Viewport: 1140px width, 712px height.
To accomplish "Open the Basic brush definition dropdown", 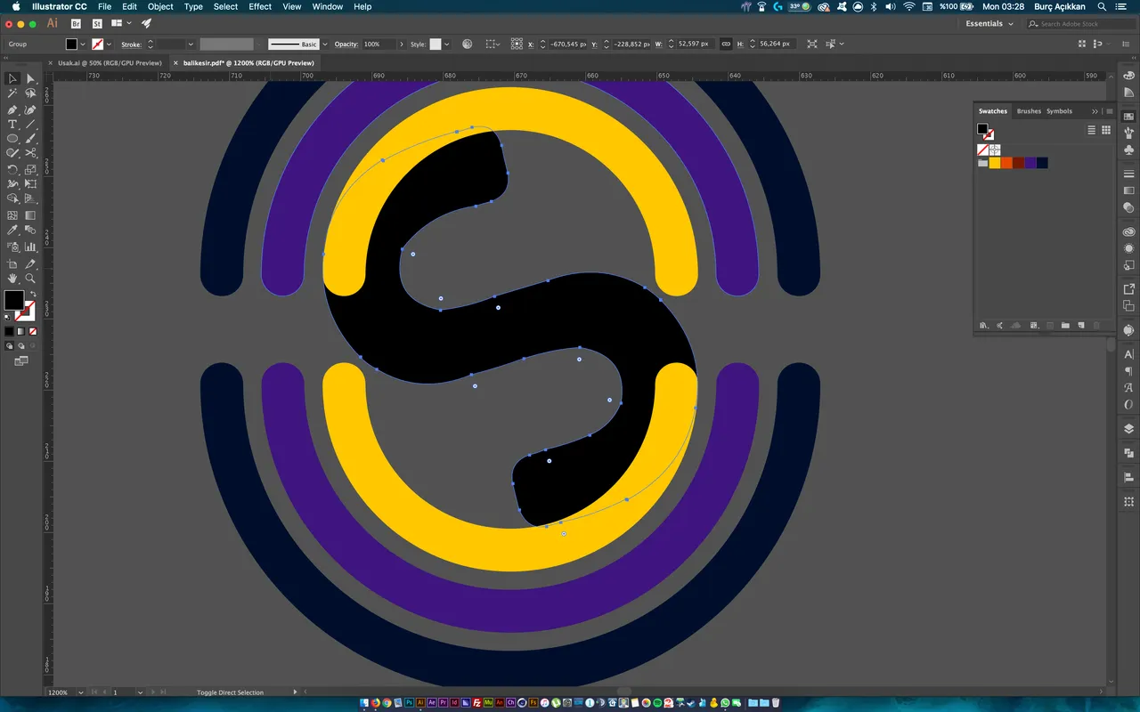I will click(324, 44).
